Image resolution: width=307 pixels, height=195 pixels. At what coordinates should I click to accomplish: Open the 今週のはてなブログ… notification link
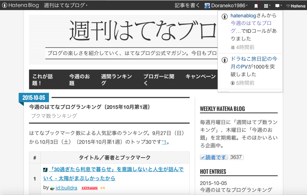point(251,27)
